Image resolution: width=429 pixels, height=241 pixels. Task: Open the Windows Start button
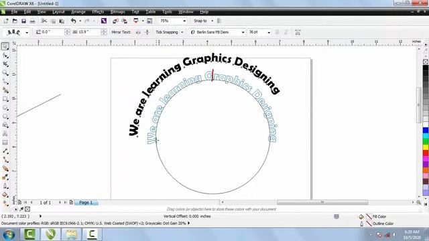click(9, 234)
